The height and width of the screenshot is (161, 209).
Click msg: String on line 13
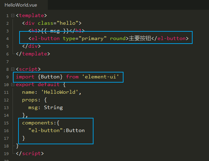tap(45, 108)
